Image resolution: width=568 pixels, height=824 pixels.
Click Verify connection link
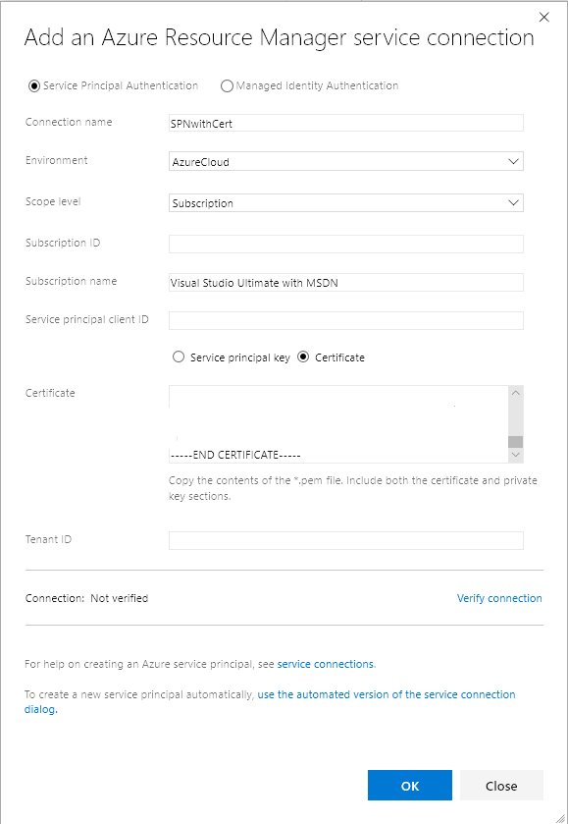pos(499,598)
